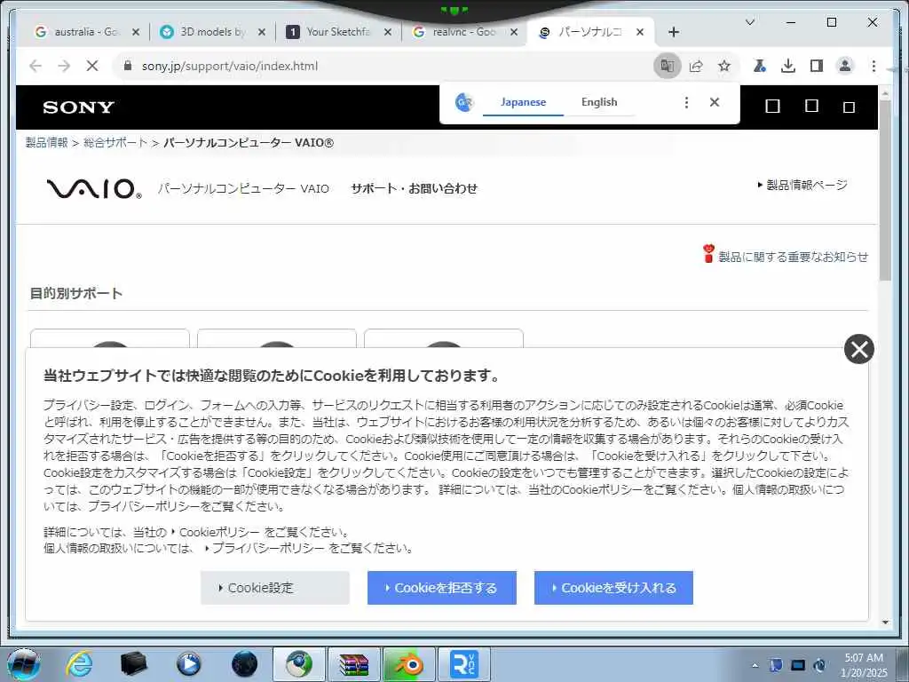
Task: Open the 総合サポート breadcrumb link
Action: click(115, 143)
